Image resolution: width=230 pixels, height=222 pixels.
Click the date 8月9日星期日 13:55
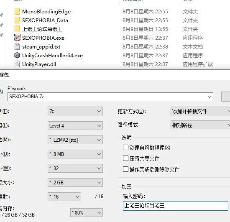tap(145, 29)
